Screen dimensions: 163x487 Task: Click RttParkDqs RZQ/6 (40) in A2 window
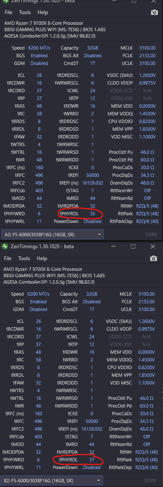148,221
